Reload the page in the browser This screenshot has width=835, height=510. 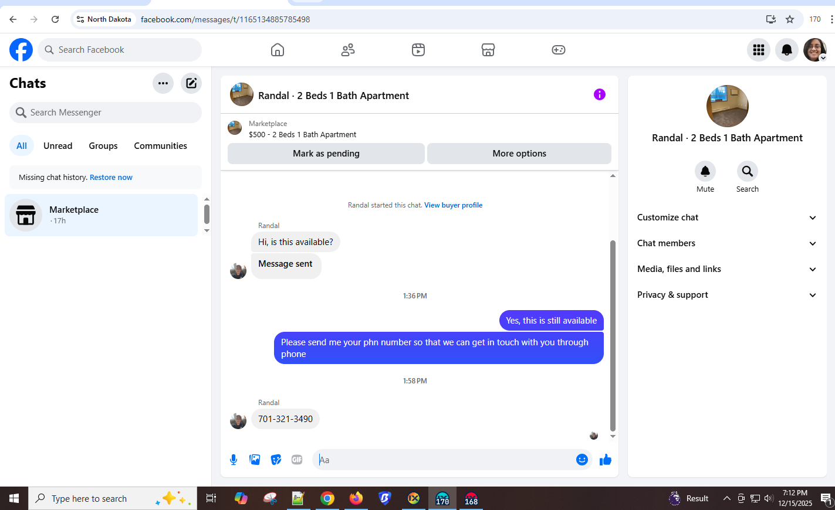[x=55, y=19]
